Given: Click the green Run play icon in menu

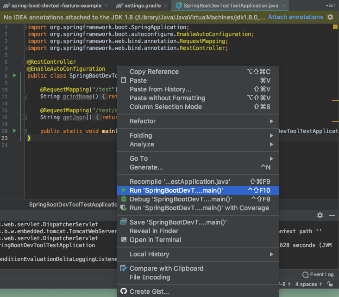Looking at the screenshot, I should 124,190.
